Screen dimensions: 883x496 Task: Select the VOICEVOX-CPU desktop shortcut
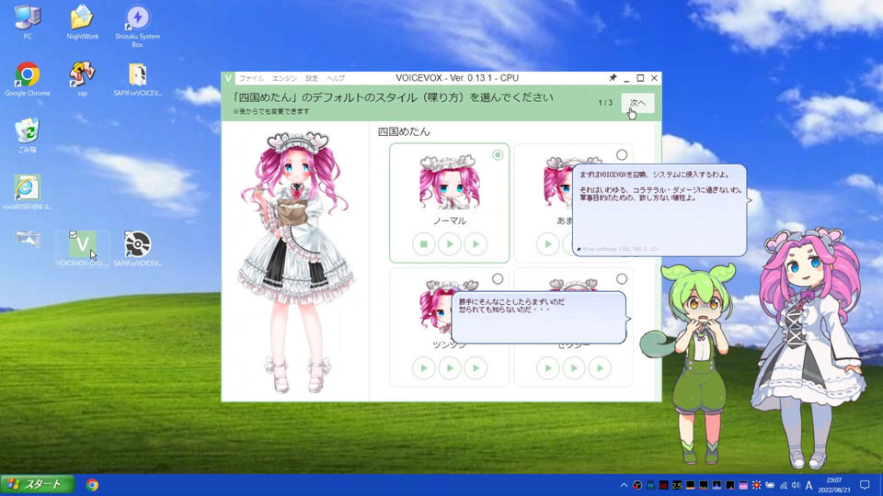coord(82,249)
